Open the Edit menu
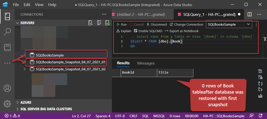267x119 pixels. pos(27,5)
